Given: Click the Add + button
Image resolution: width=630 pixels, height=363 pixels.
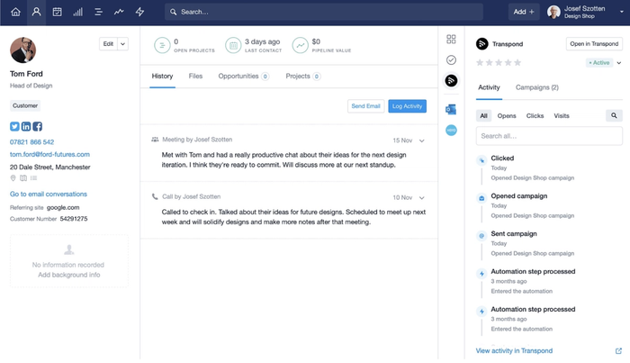Looking at the screenshot, I should pos(524,12).
